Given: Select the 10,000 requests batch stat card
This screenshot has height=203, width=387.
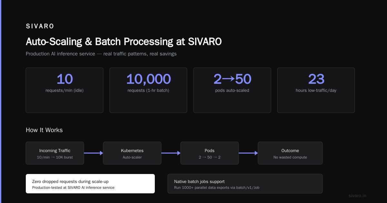Looking at the screenshot, I should point(148,90).
